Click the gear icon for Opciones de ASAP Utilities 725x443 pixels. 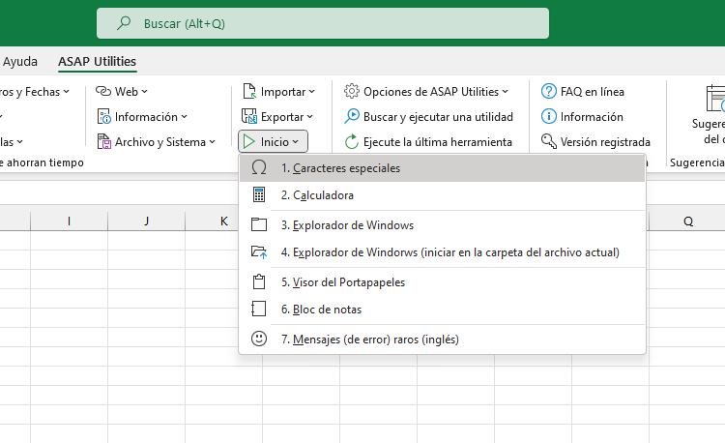click(352, 91)
